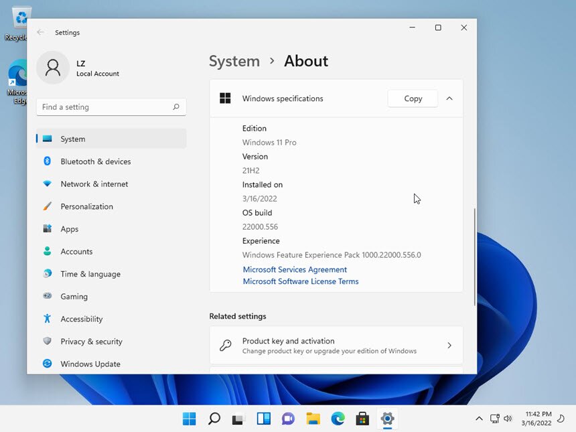Show hidden icons in system tray
The width and height of the screenshot is (576, 432).
[x=479, y=419]
